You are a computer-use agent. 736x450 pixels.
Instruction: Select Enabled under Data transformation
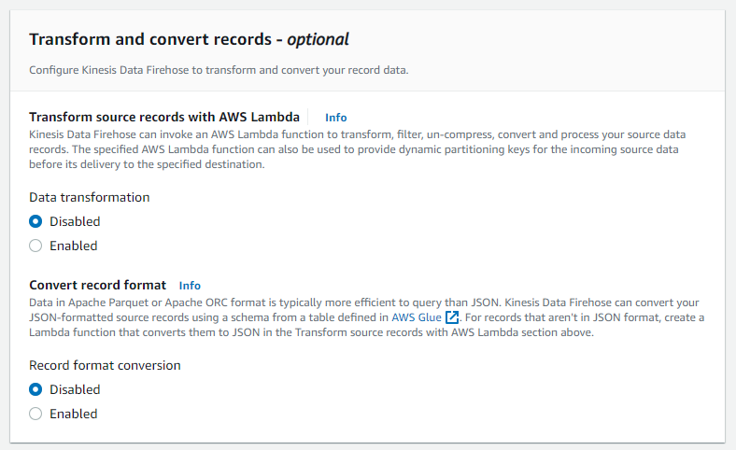pos(35,246)
